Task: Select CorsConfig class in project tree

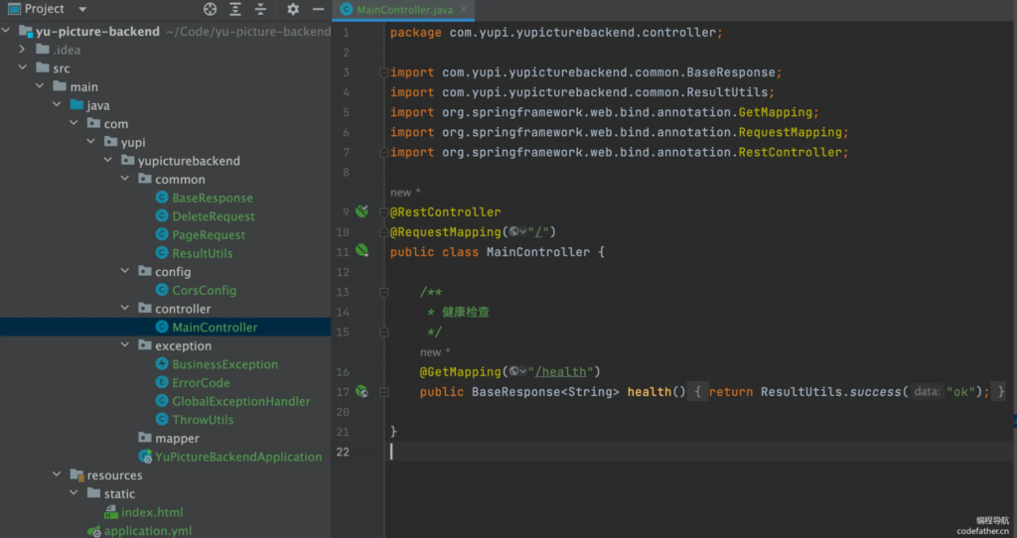Action: pyautogui.click(x=204, y=290)
